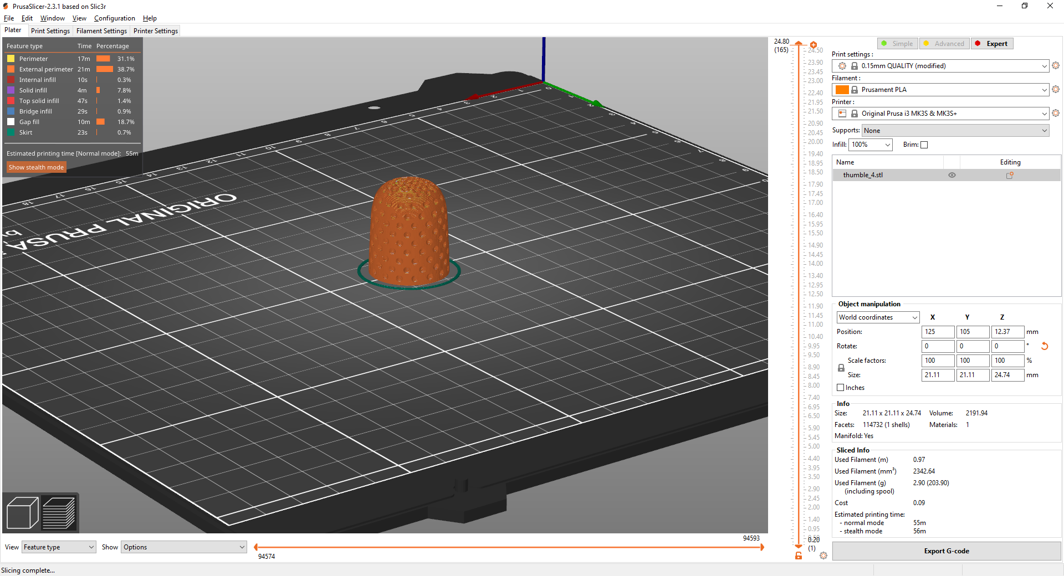Click the lock icon in Printer preset box

(x=855, y=114)
